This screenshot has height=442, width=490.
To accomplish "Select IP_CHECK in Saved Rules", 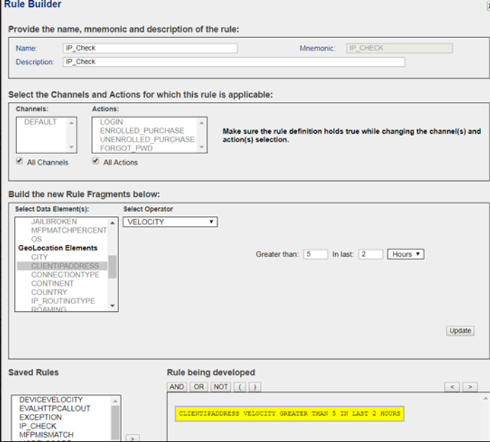I will point(38,426).
